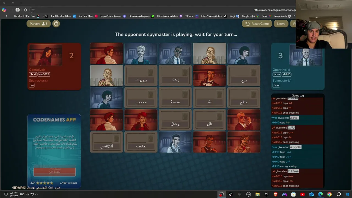The height and width of the screenshot is (198, 352).
Task: Open the News button
Action: (x=281, y=24)
